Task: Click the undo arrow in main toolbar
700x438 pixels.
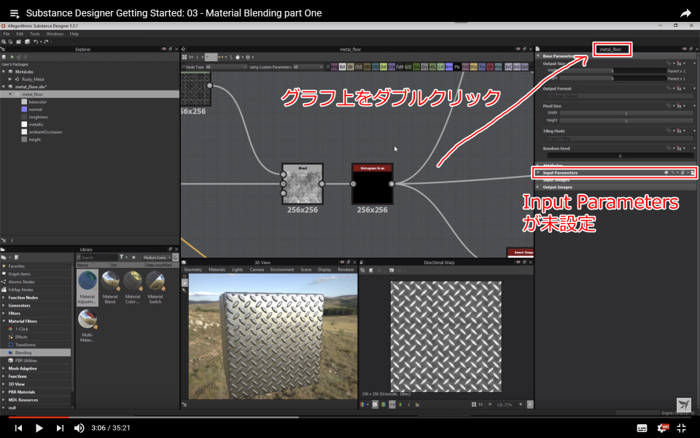Action: (36, 42)
